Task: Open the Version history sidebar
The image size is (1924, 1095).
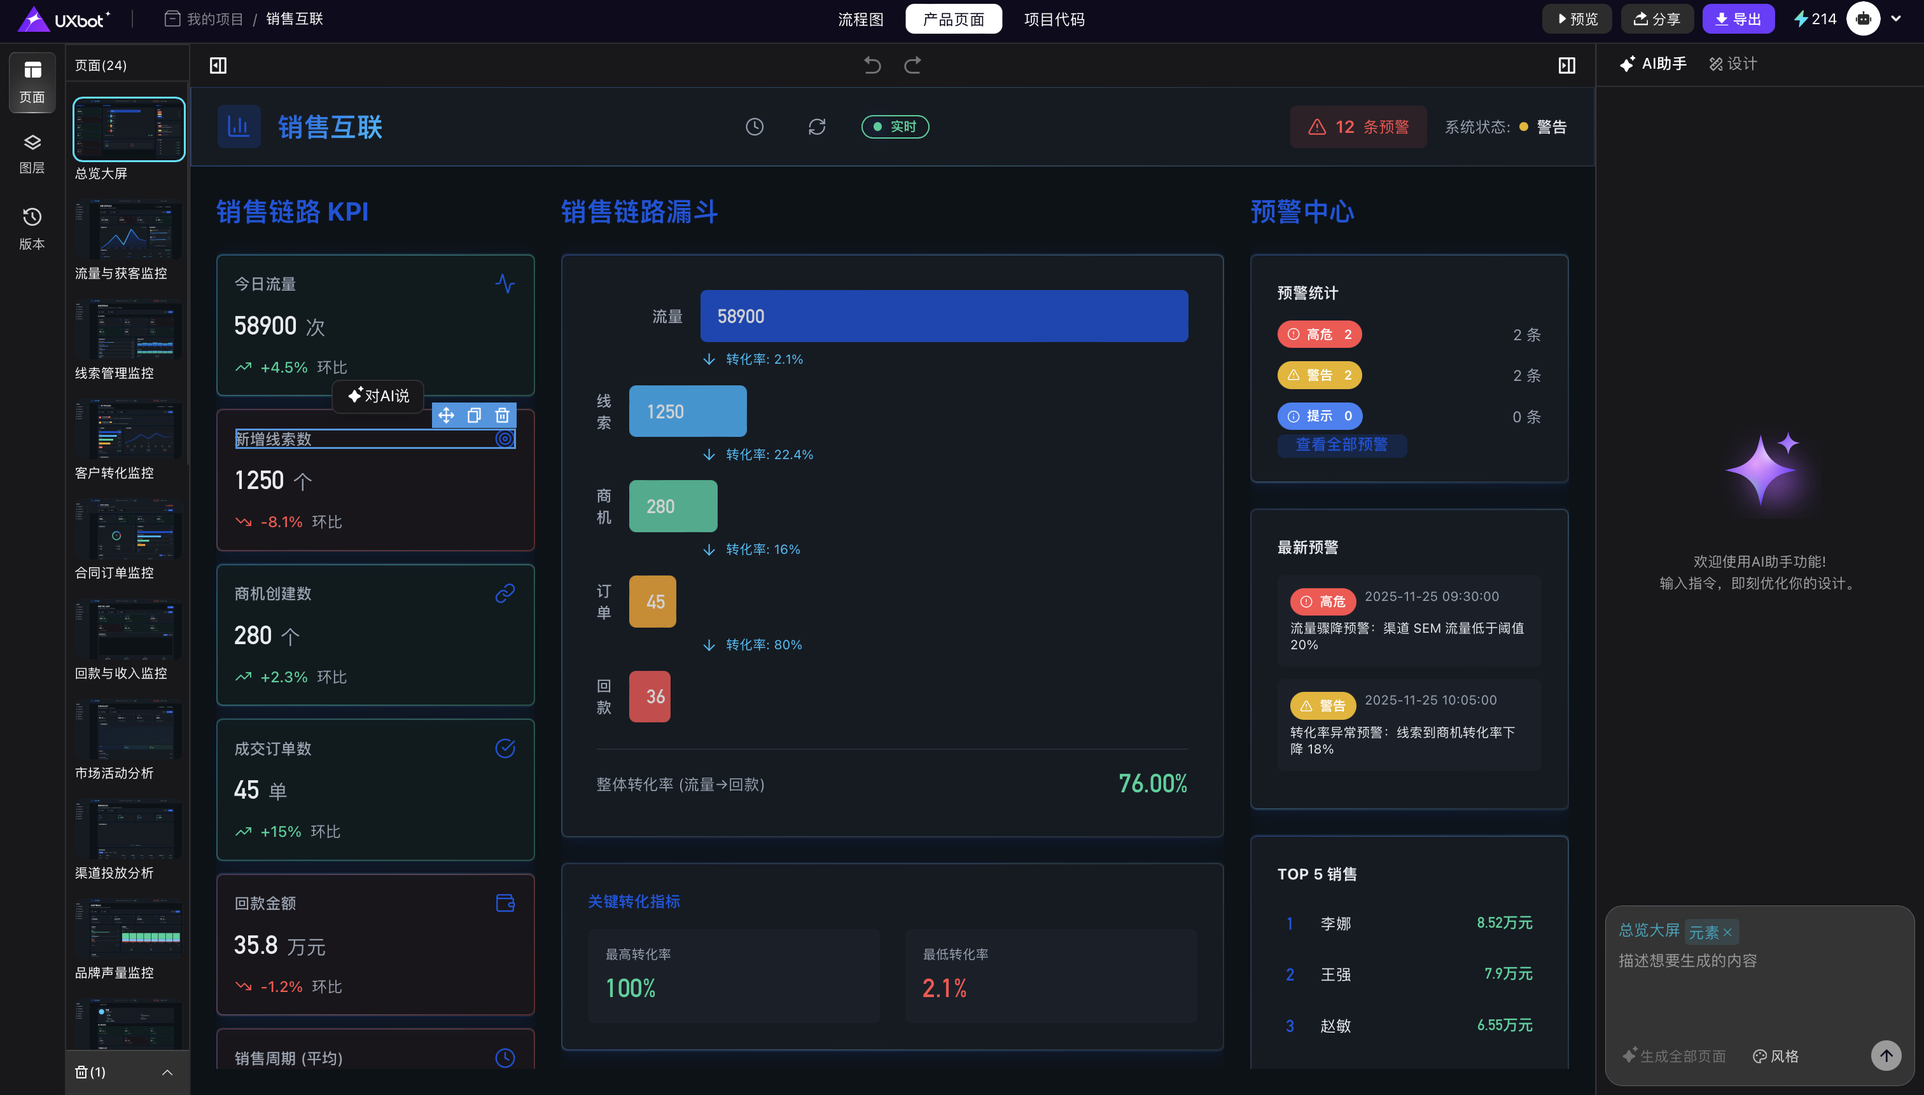Action: coord(32,229)
